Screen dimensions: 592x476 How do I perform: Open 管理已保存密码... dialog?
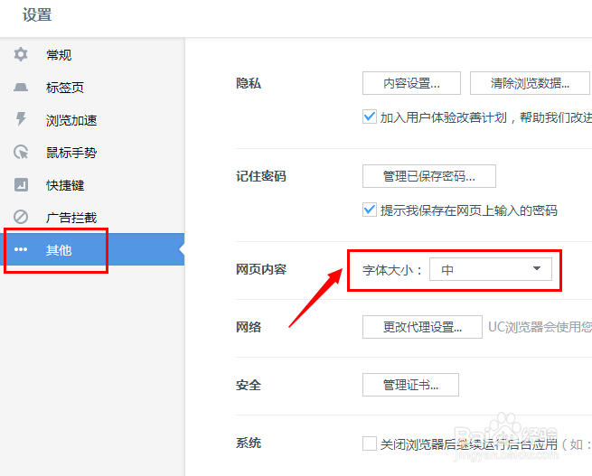tap(429, 176)
